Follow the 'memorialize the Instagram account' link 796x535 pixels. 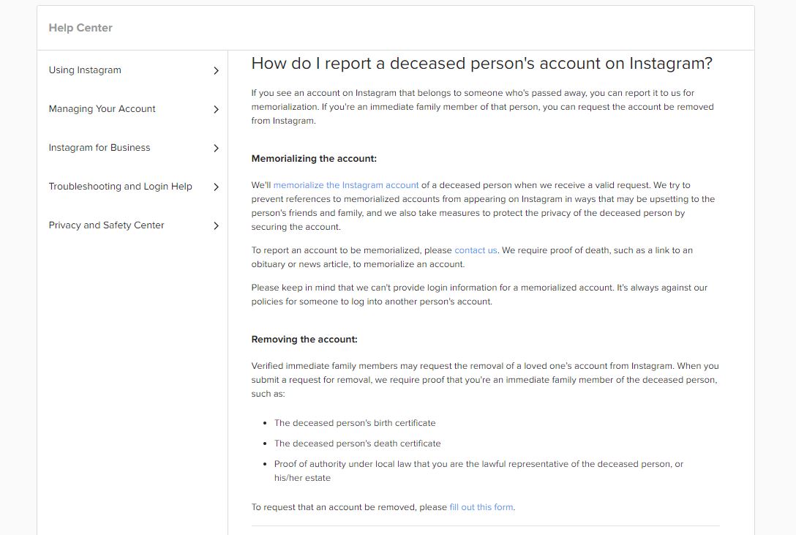pyautogui.click(x=346, y=185)
